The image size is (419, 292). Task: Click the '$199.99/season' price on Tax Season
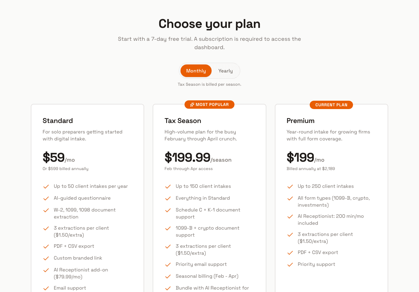198,157
